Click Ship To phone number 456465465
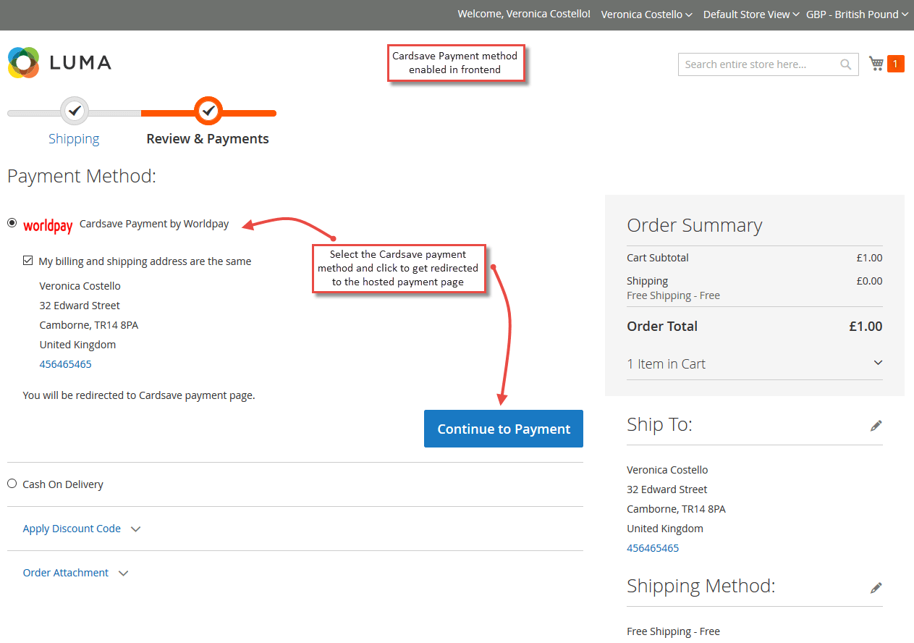Image resolution: width=914 pixels, height=643 pixels. click(x=653, y=548)
